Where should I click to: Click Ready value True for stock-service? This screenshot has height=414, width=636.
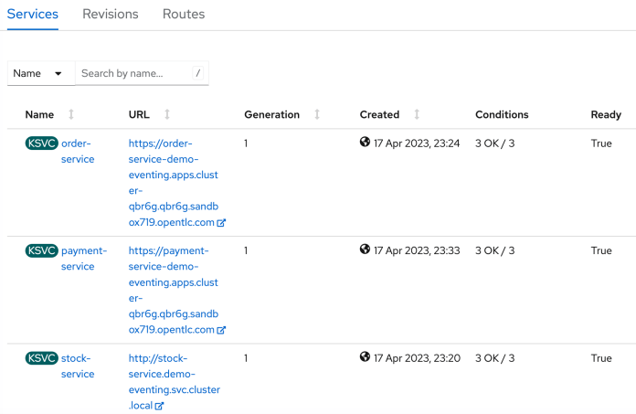tap(601, 358)
